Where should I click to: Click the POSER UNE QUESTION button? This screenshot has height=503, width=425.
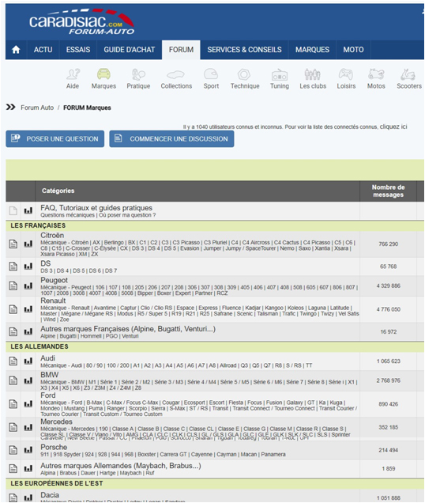[55, 139]
